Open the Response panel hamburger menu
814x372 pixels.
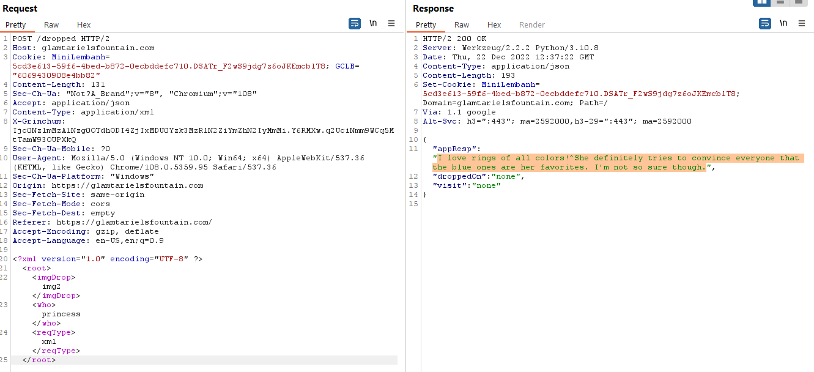(802, 24)
